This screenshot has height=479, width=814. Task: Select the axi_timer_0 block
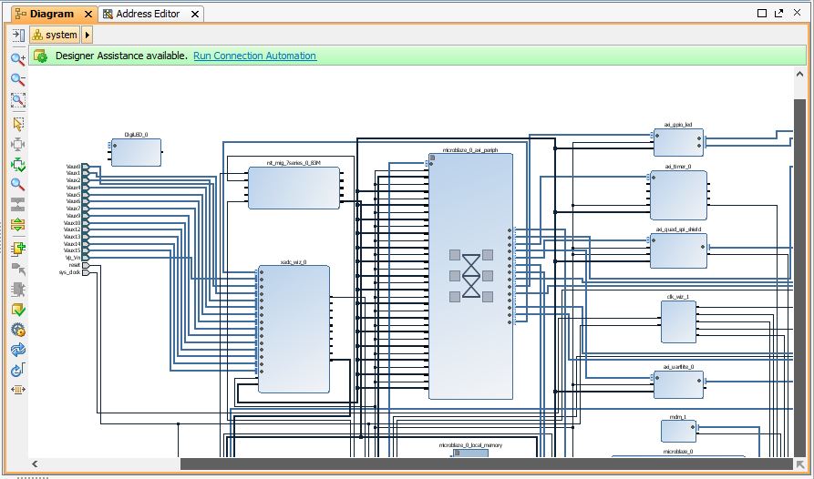[x=678, y=195]
